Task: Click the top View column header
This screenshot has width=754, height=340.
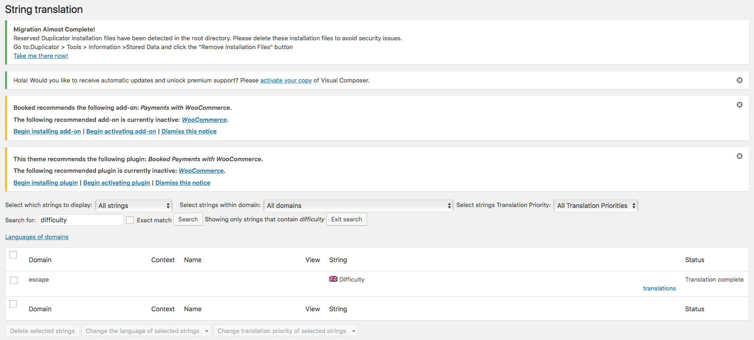Action: [x=313, y=260]
